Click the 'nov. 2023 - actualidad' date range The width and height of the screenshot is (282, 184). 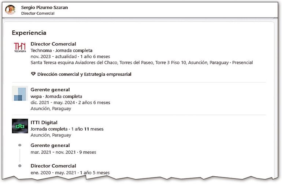[53, 57]
